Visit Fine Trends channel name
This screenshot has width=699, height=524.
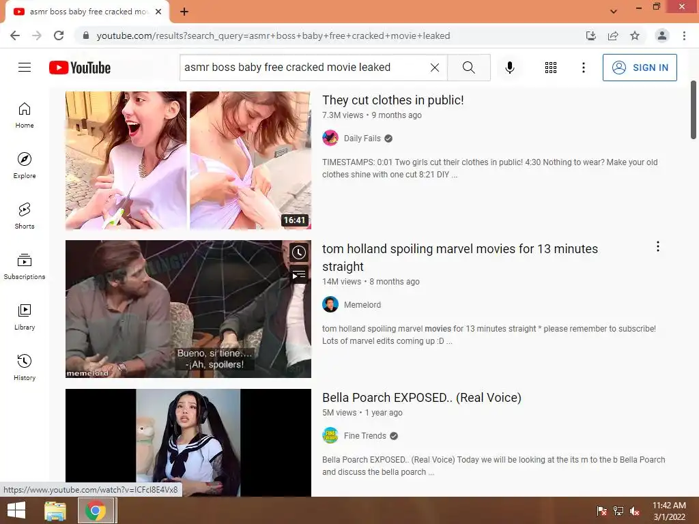point(365,436)
